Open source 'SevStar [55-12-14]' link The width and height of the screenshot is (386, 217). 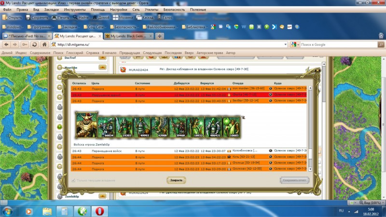click(x=246, y=100)
